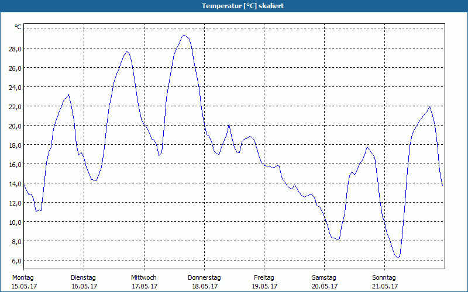Click the 18,0 y-axis label
This screenshot has height=292, width=468.
pos(15,145)
